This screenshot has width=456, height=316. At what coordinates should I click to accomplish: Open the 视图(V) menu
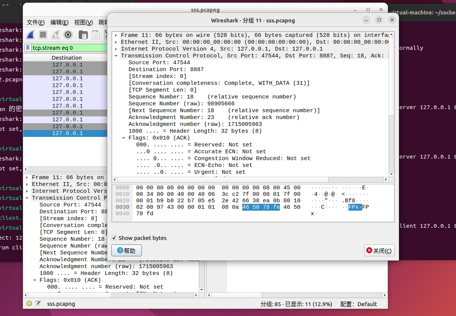click(83, 22)
